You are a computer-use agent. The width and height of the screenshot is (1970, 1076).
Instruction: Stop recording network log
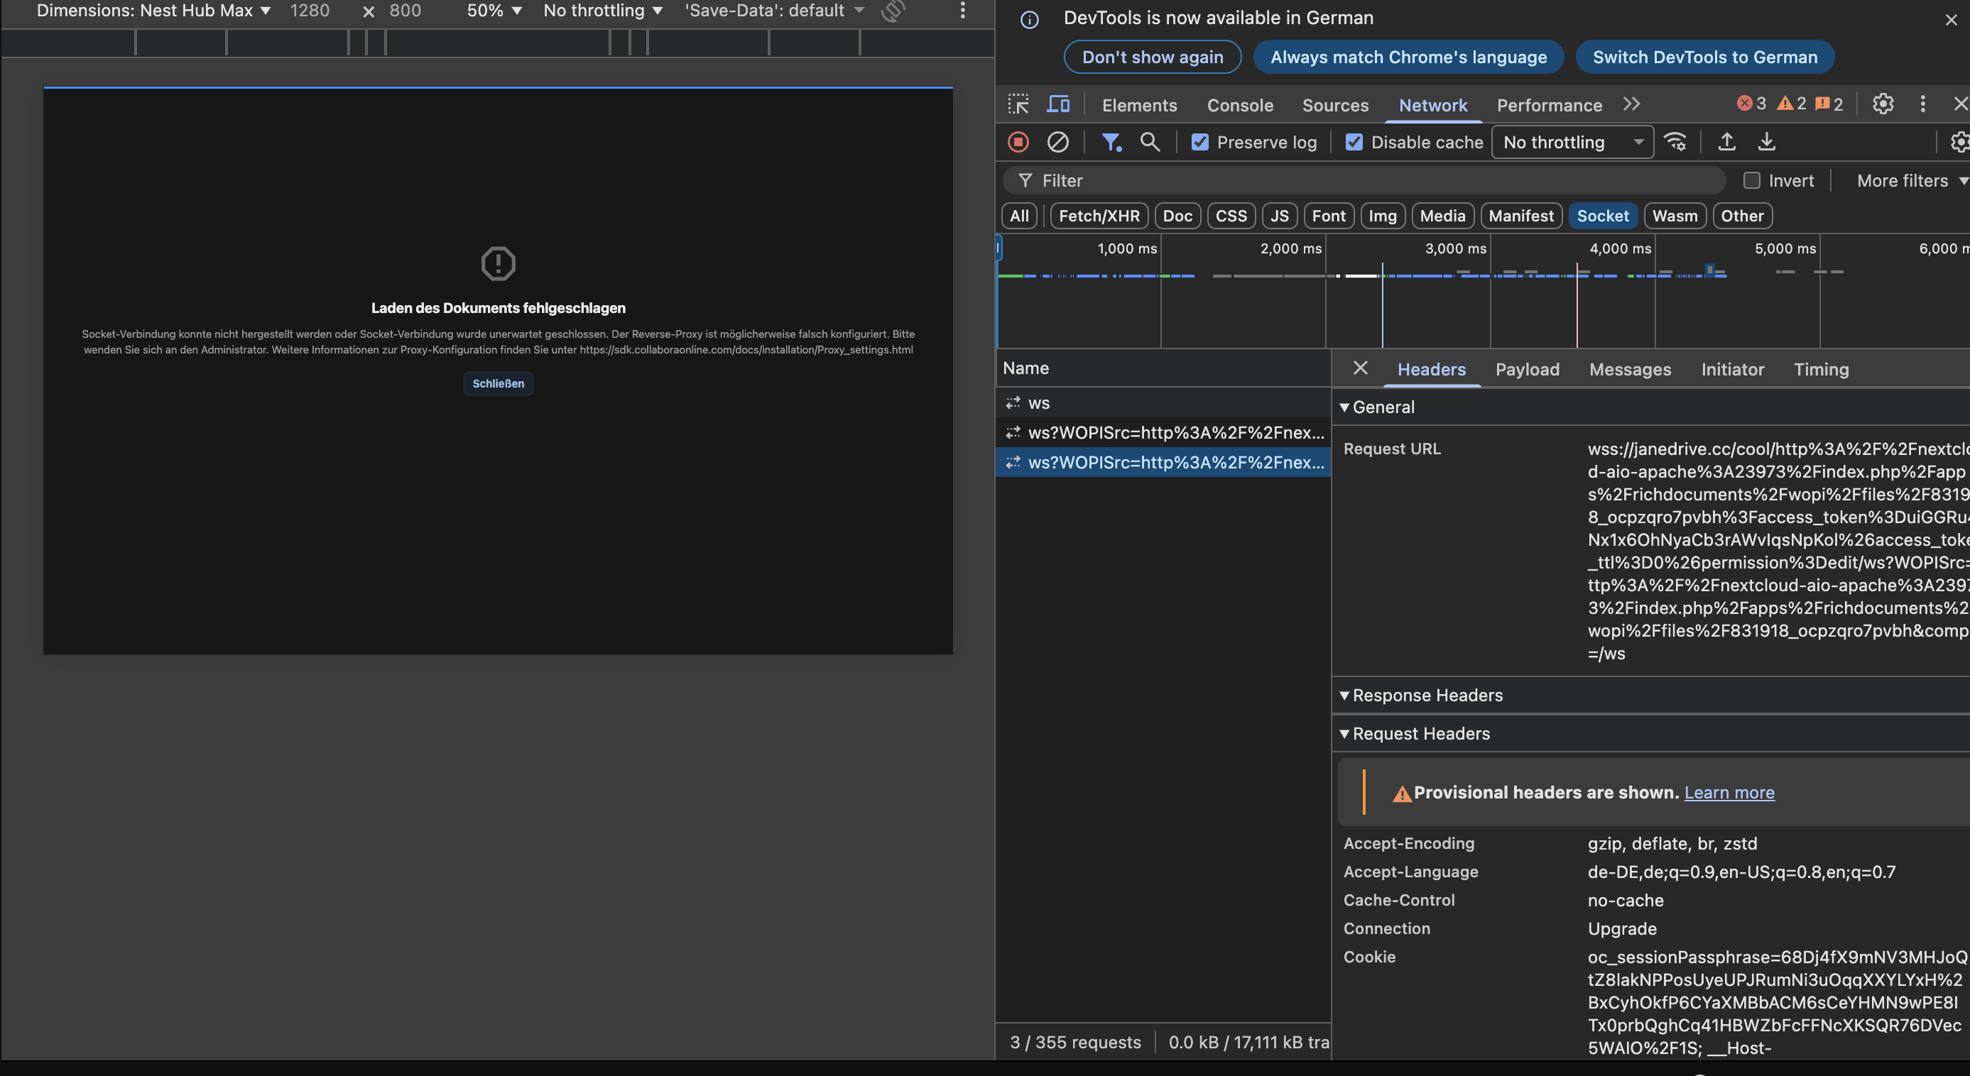click(1018, 142)
